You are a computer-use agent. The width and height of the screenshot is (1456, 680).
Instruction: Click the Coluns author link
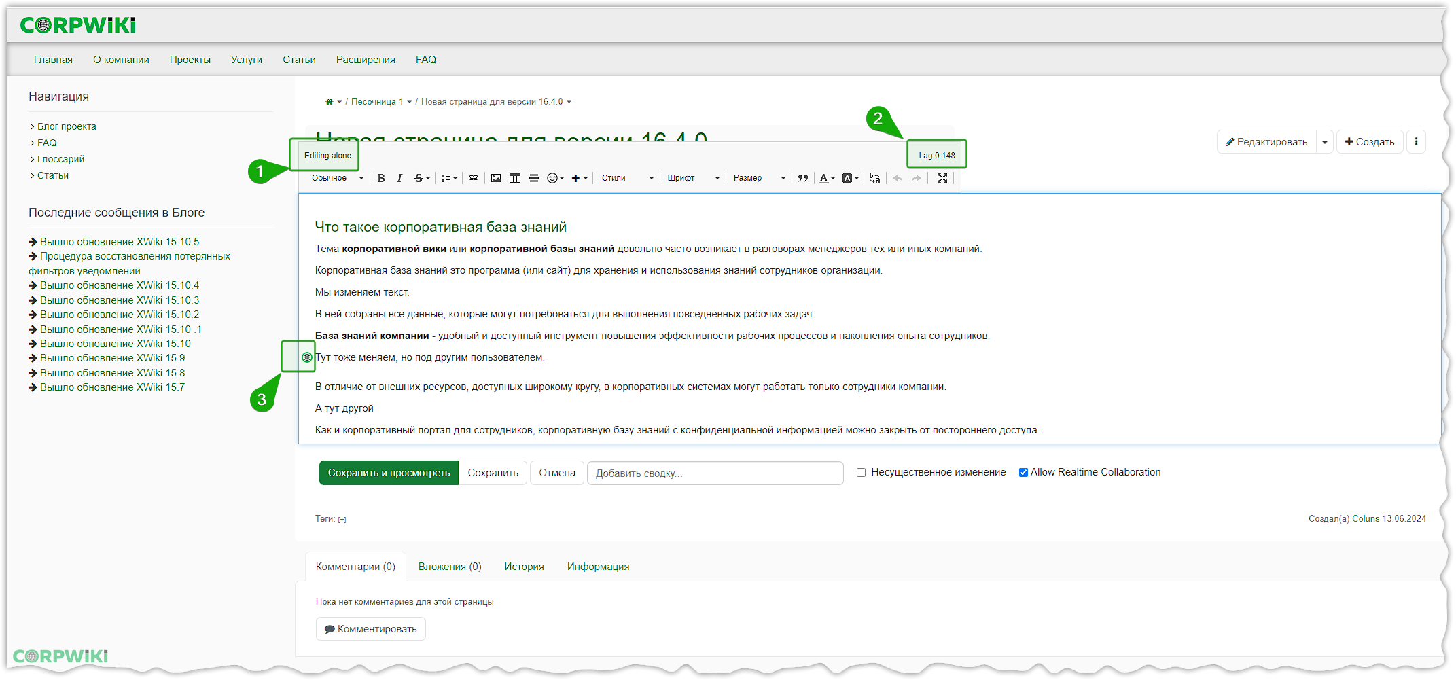pyautogui.click(x=1366, y=519)
